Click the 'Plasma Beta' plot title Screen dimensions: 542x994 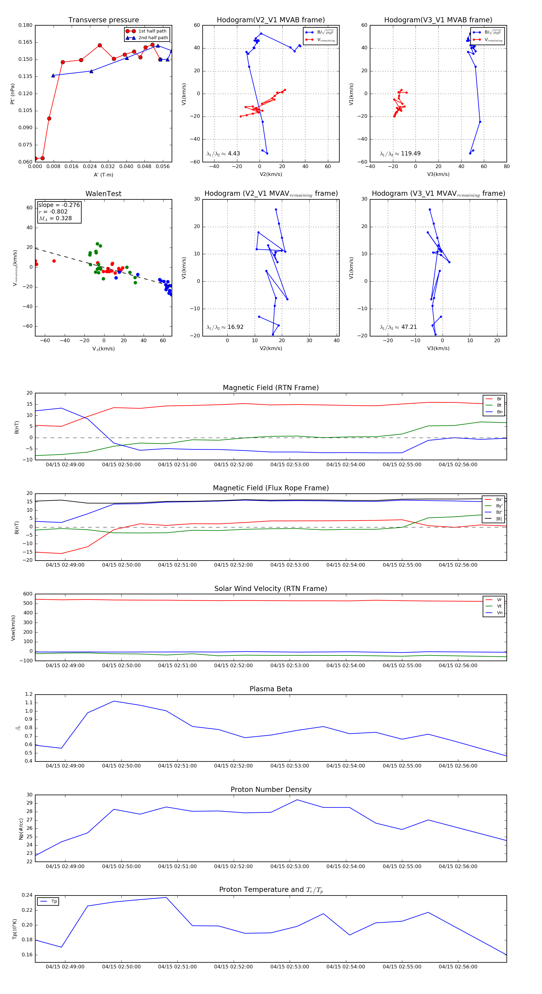pyautogui.click(x=271, y=689)
